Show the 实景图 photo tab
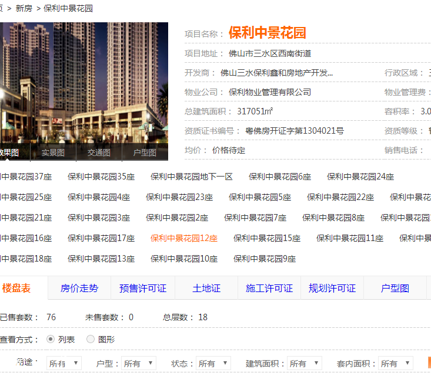The width and height of the screenshot is (431, 373). [53, 152]
